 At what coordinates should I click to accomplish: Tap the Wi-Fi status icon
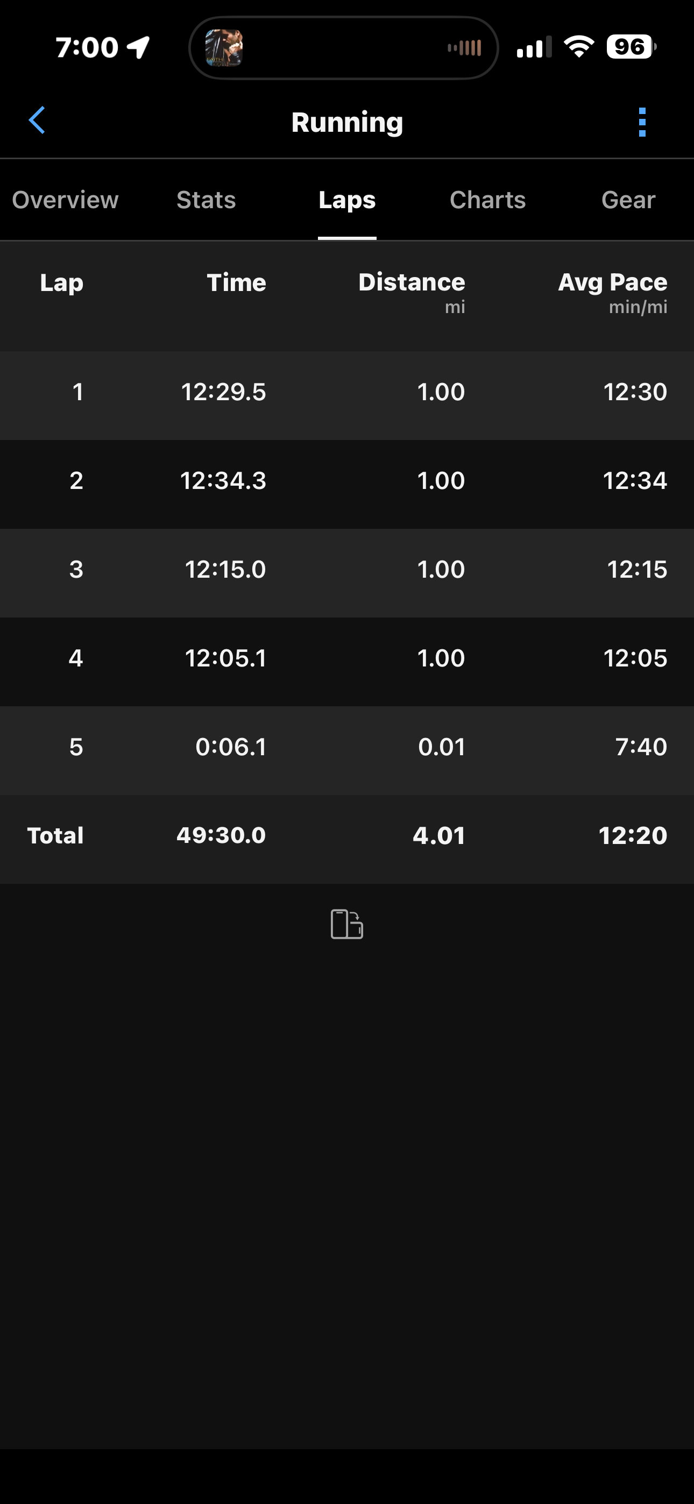click(x=578, y=47)
